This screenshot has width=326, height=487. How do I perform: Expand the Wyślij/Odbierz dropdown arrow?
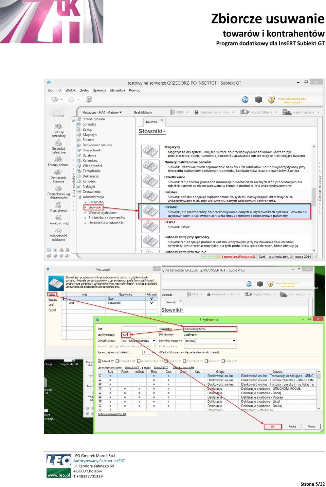[276, 112]
